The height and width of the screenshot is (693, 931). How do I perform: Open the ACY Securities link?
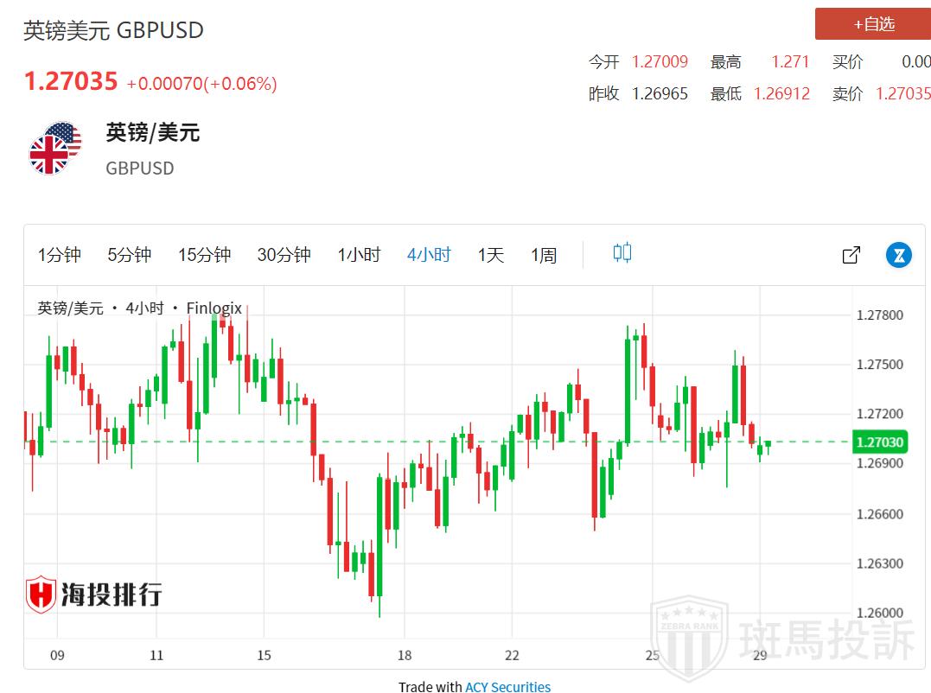click(x=507, y=687)
